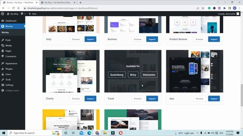Close the My Blog - My WordPress Blog tab
The width and height of the screenshot is (243, 136).
point(74,3)
